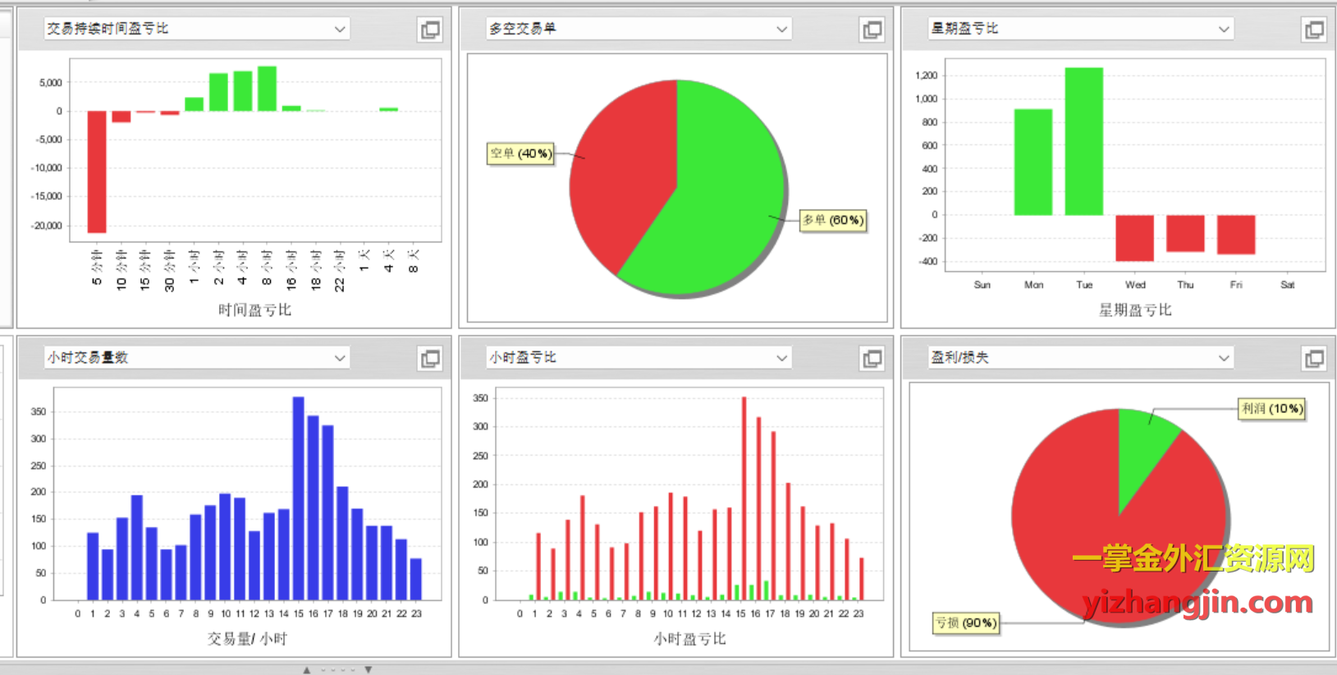Screen dimensions: 1337x675
Task: Expand the 小时交易量数 dropdown
Action: (x=340, y=358)
